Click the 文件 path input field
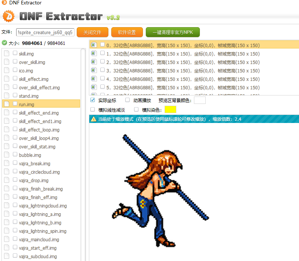This screenshot has width=299, height=261. 46,32
